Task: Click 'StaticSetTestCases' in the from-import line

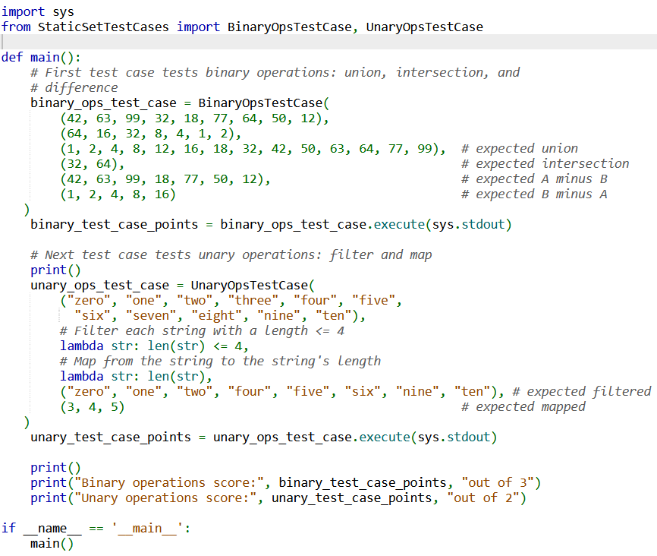Action: point(103,27)
